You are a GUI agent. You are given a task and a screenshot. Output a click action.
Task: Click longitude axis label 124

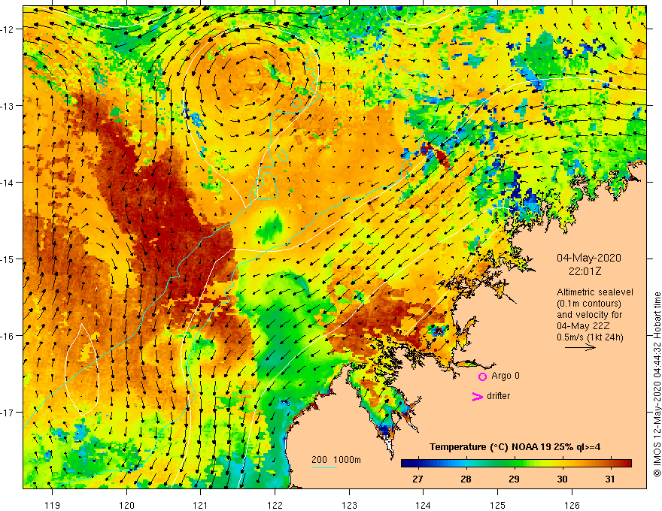pos(424,505)
